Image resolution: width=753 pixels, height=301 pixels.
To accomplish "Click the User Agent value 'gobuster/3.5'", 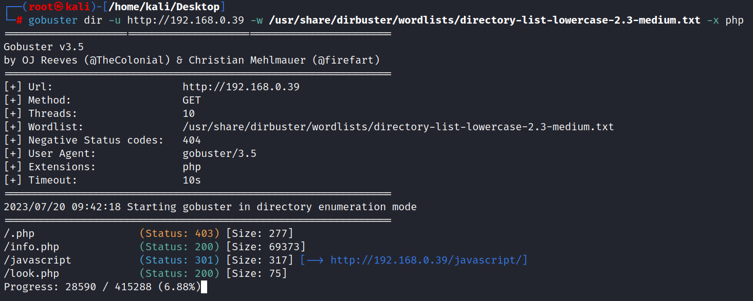I will [219, 153].
